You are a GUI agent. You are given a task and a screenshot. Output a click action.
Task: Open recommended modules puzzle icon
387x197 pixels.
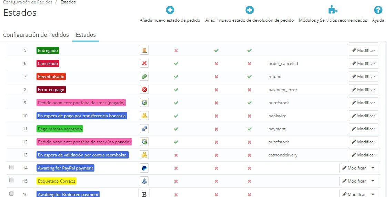point(333,10)
